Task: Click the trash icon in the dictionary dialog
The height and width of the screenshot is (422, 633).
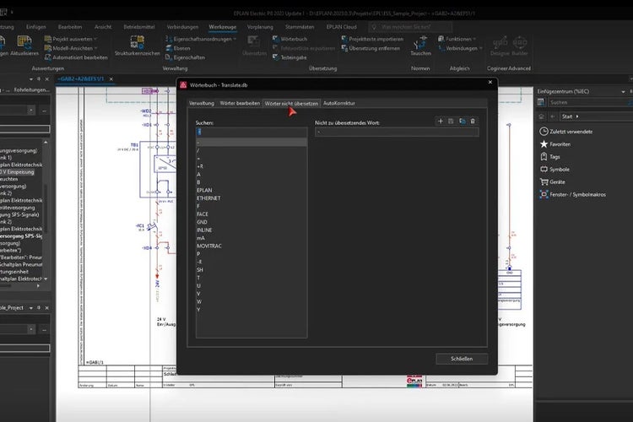Action: pos(473,122)
